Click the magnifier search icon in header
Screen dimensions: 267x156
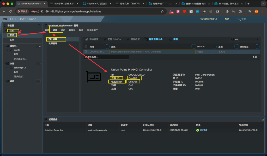[239, 19]
